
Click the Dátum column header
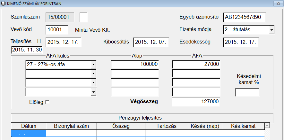point(29,126)
